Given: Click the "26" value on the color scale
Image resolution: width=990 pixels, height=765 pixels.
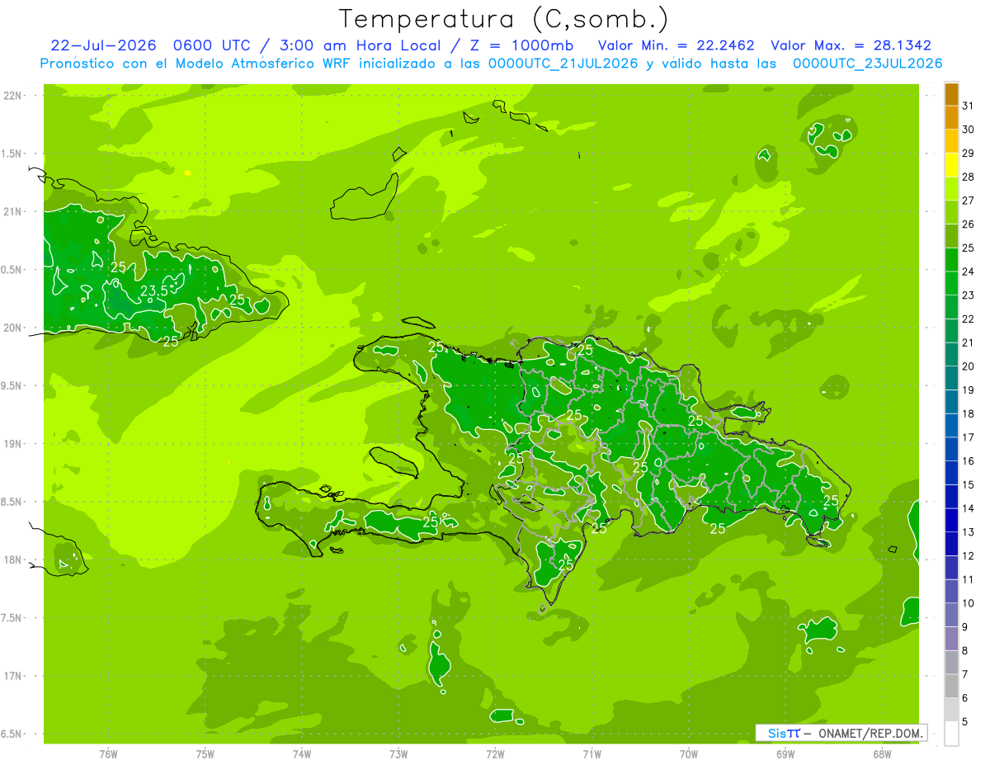Looking at the screenshot, I should pyautogui.click(x=969, y=224).
